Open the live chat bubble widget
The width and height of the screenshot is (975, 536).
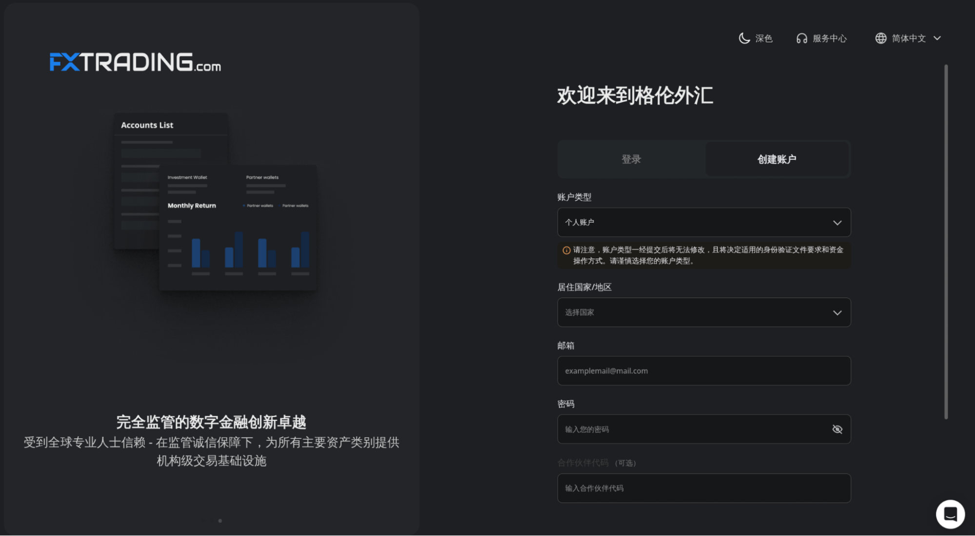950,514
